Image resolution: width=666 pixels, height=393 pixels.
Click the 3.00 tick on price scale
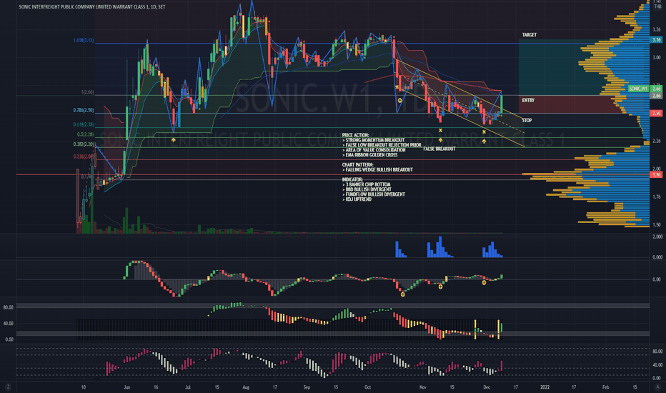coord(657,57)
